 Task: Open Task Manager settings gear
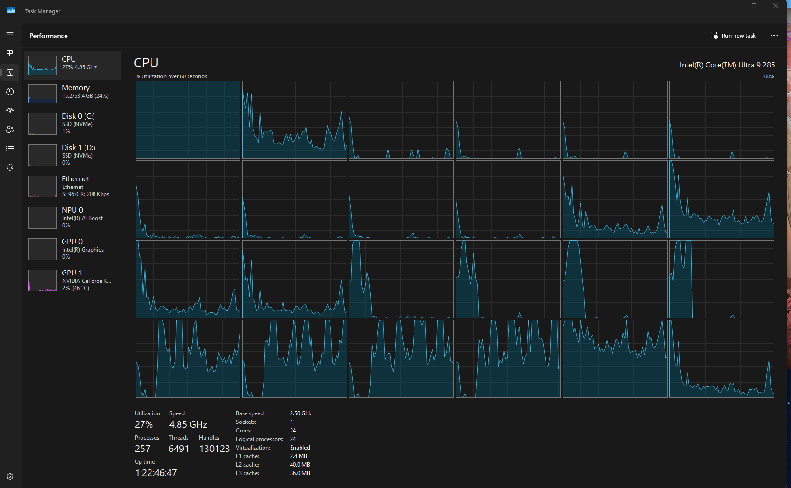pyautogui.click(x=10, y=477)
